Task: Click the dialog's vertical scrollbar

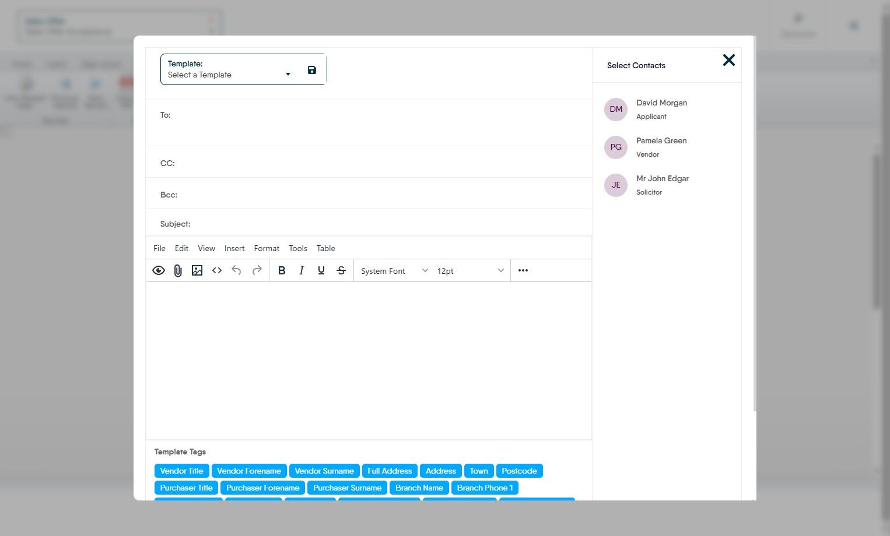Action: [x=755, y=224]
